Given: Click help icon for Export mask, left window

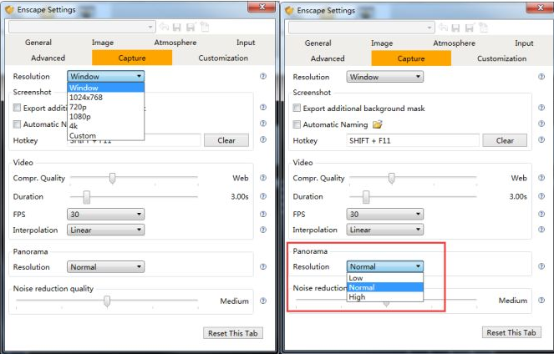Looking at the screenshot, I should (263, 108).
